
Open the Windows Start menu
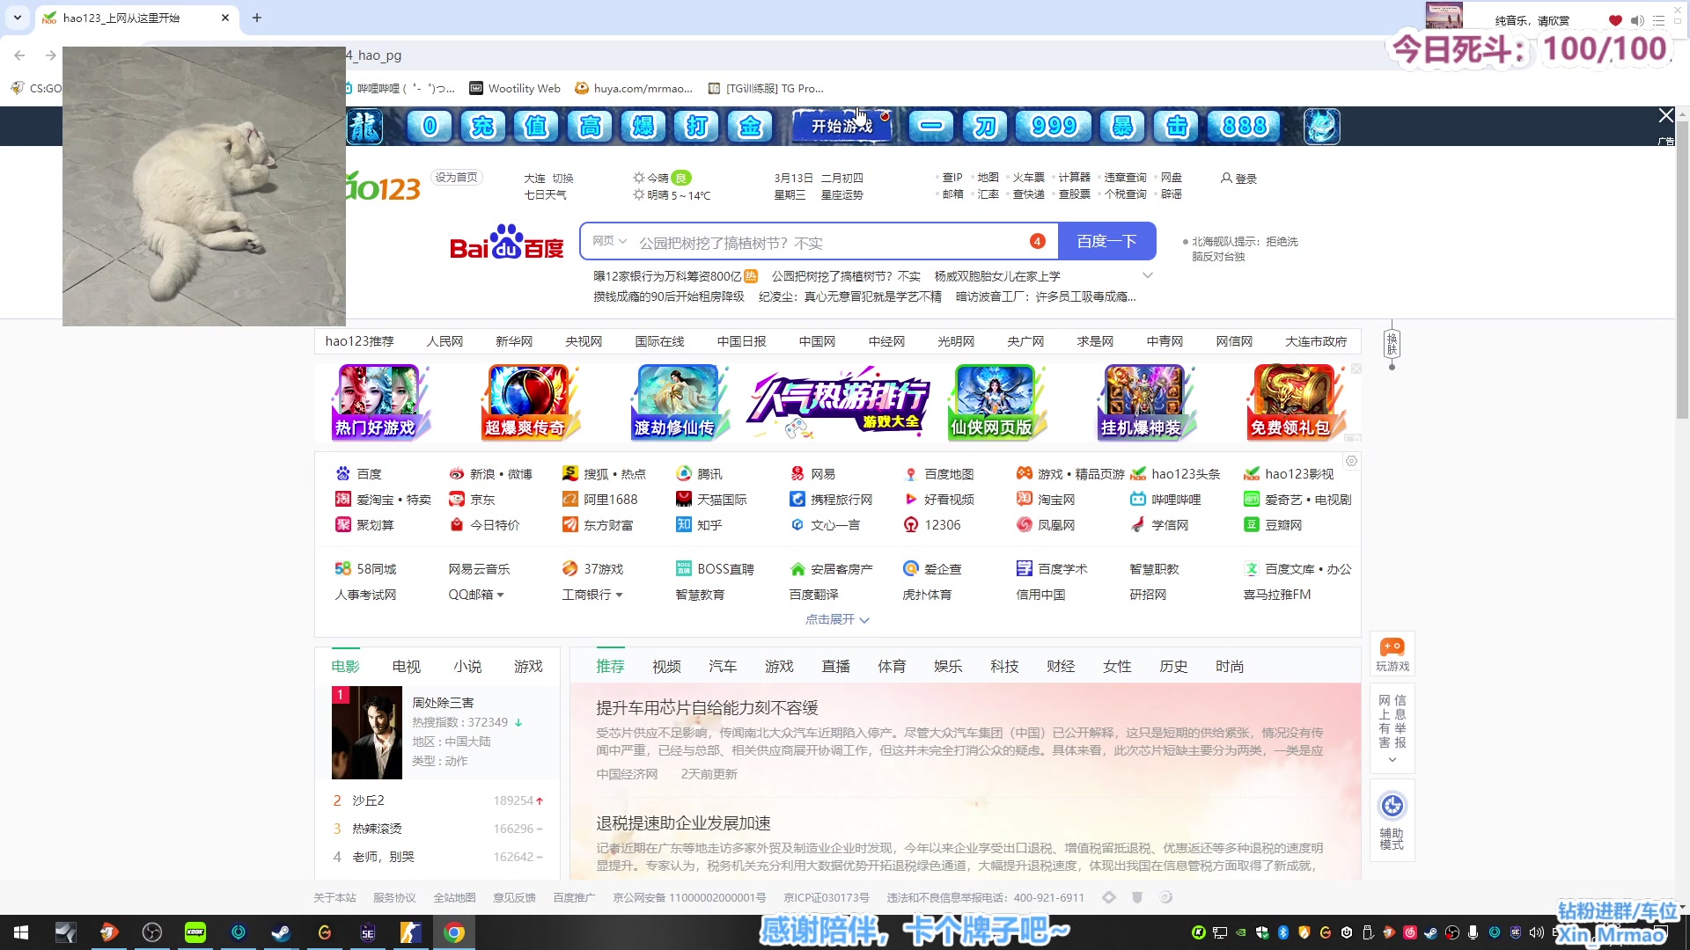tap(21, 932)
